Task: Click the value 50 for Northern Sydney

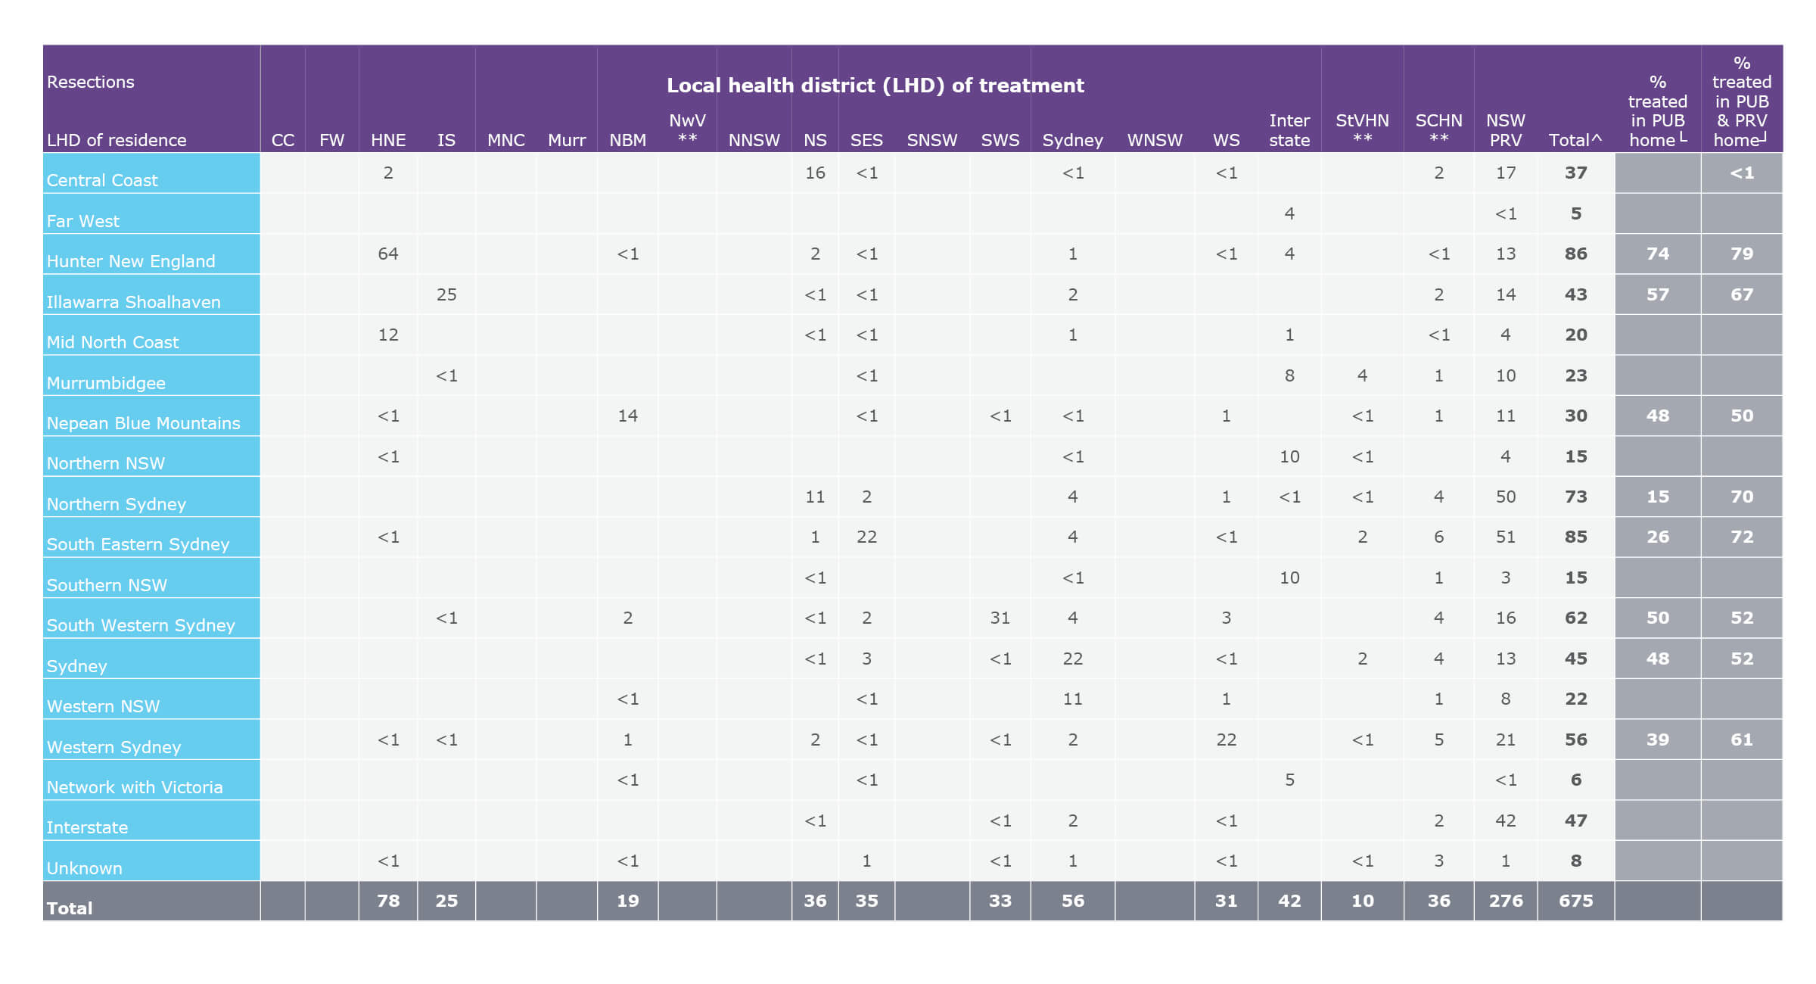Action: coord(1504,497)
